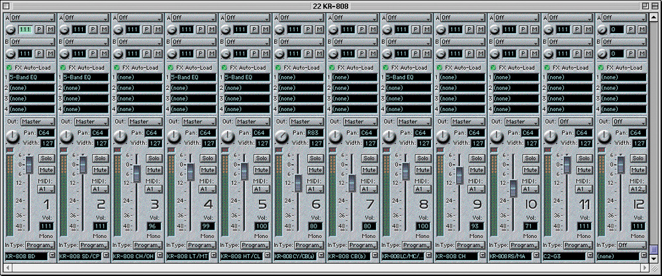The height and width of the screenshot is (276, 662).
Task: Open program picker arrow beside 'C2-G3'
Action: 591,255
